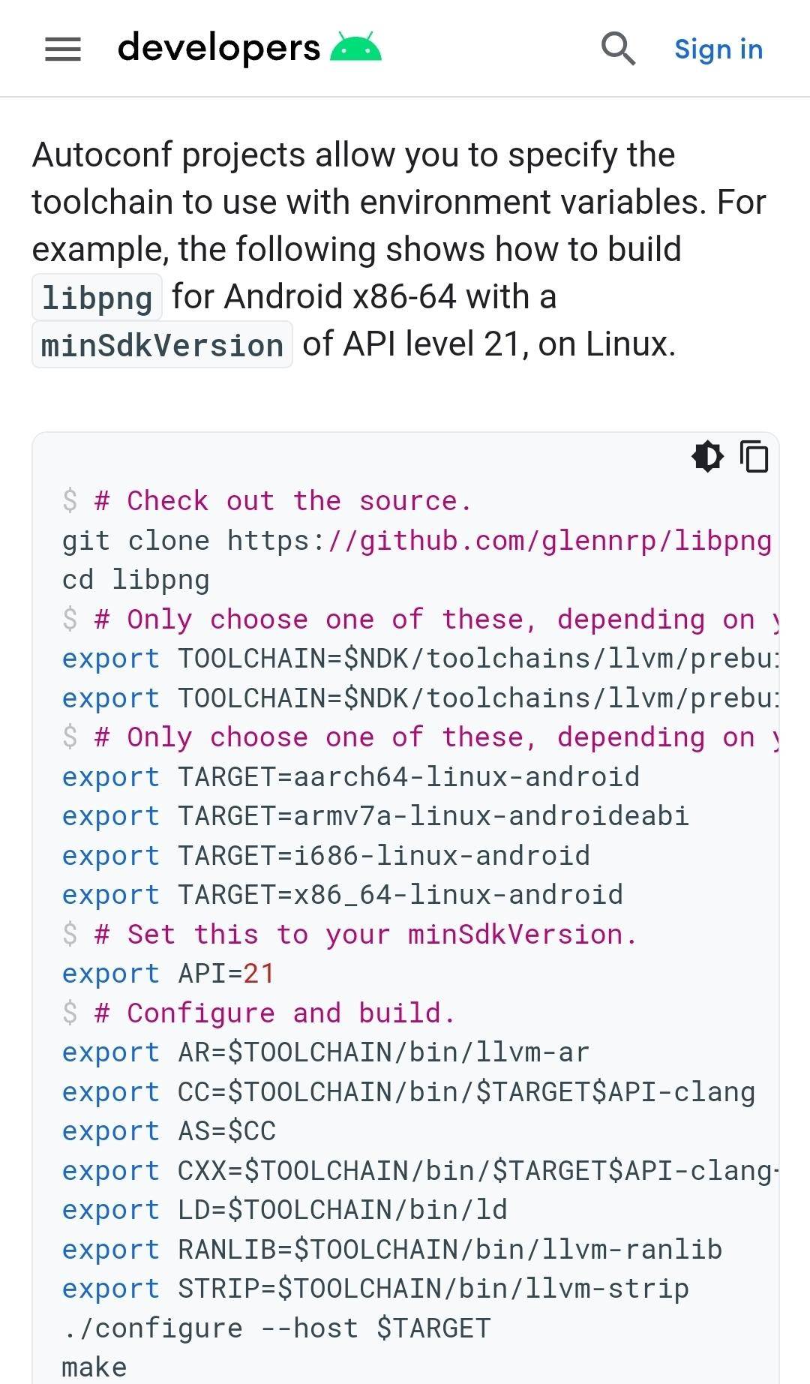810x1384 pixels.
Task: Click './configure --host $TARGET' line
Action: (277, 1328)
